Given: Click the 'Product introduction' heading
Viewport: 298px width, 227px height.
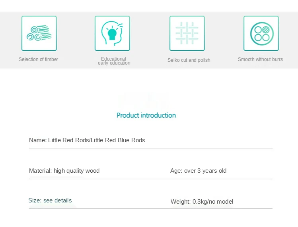Looking at the screenshot, I should tap(146, 115).
